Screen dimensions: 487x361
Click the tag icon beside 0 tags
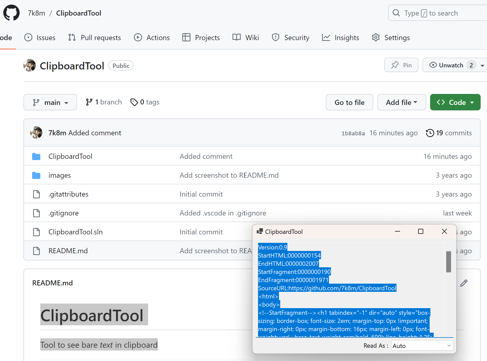tap(134, 102)
